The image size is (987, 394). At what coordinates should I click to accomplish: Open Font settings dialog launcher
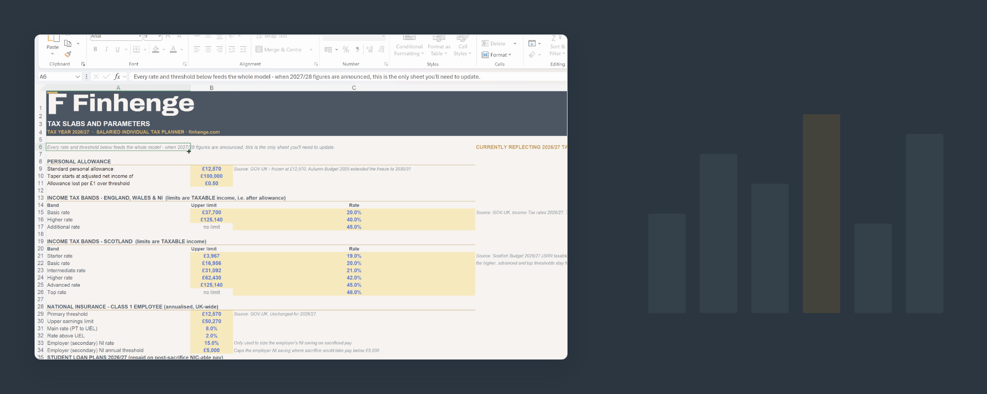[x=185, y=64]
